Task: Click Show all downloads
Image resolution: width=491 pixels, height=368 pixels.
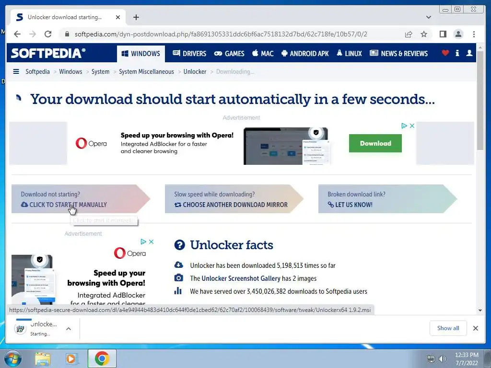Action: click(448, 328)
